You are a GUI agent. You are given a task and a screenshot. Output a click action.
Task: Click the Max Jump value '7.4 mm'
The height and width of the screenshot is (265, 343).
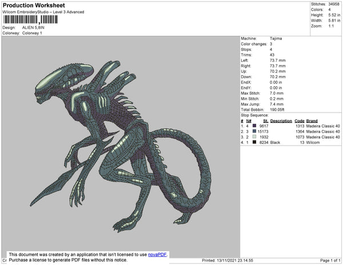277,104
